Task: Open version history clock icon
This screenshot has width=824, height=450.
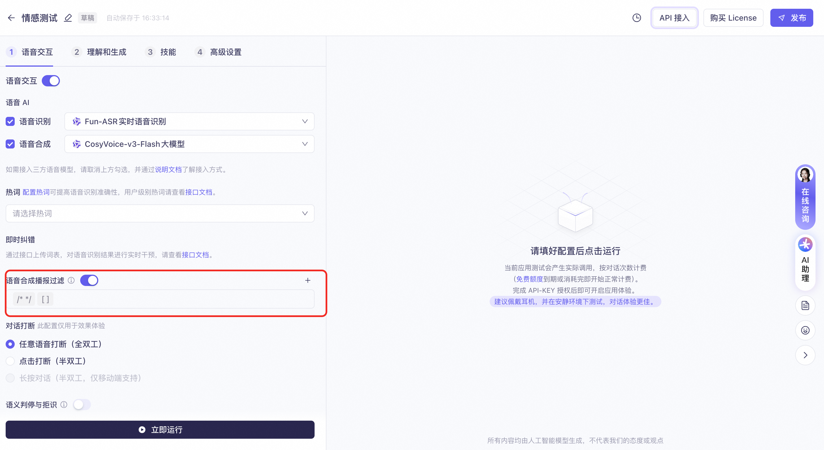Action: tap(636, 18)
